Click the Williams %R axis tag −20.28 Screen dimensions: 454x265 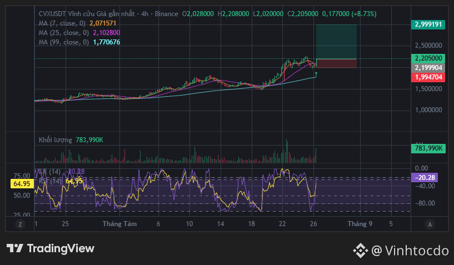click(425, 178)
